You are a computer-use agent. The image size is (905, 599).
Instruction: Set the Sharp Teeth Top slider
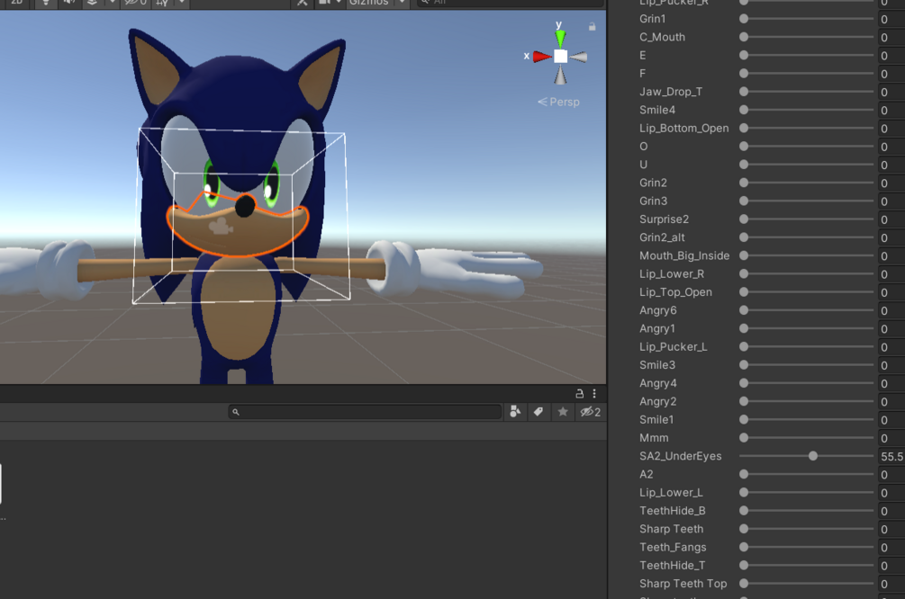pos(806,584)
